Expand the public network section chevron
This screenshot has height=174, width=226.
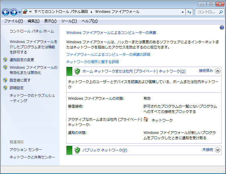point(218,150)
